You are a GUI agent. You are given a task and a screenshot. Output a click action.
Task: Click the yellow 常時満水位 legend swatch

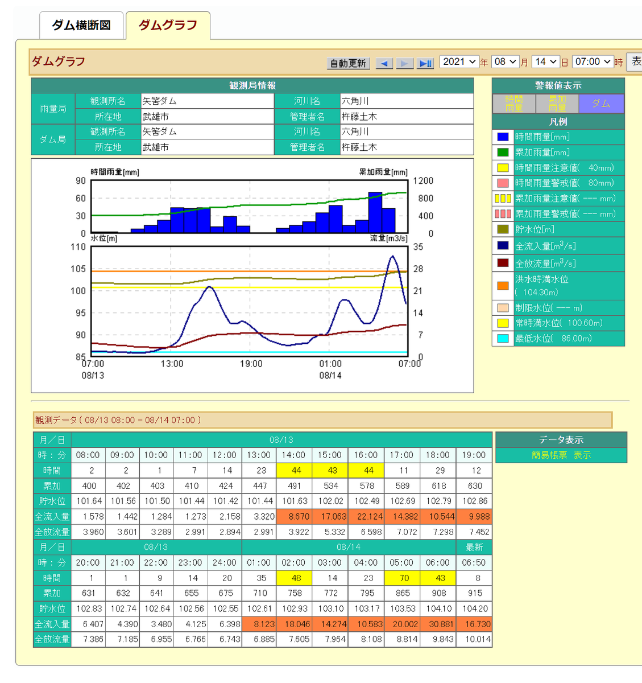[503, 323]
